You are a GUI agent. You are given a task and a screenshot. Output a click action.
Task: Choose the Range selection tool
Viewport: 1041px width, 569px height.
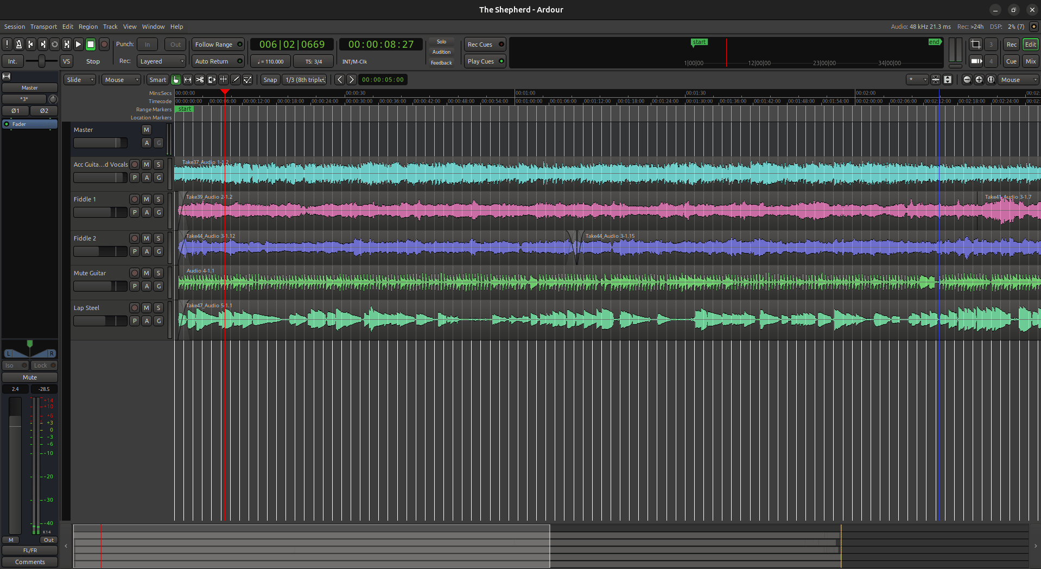[x=188, y=80]
